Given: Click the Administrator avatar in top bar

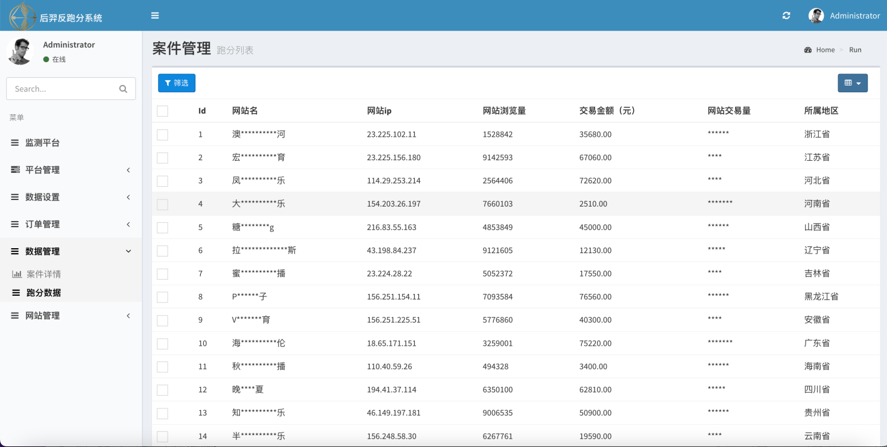Looking at the screenshot, I should pos(816,16).
